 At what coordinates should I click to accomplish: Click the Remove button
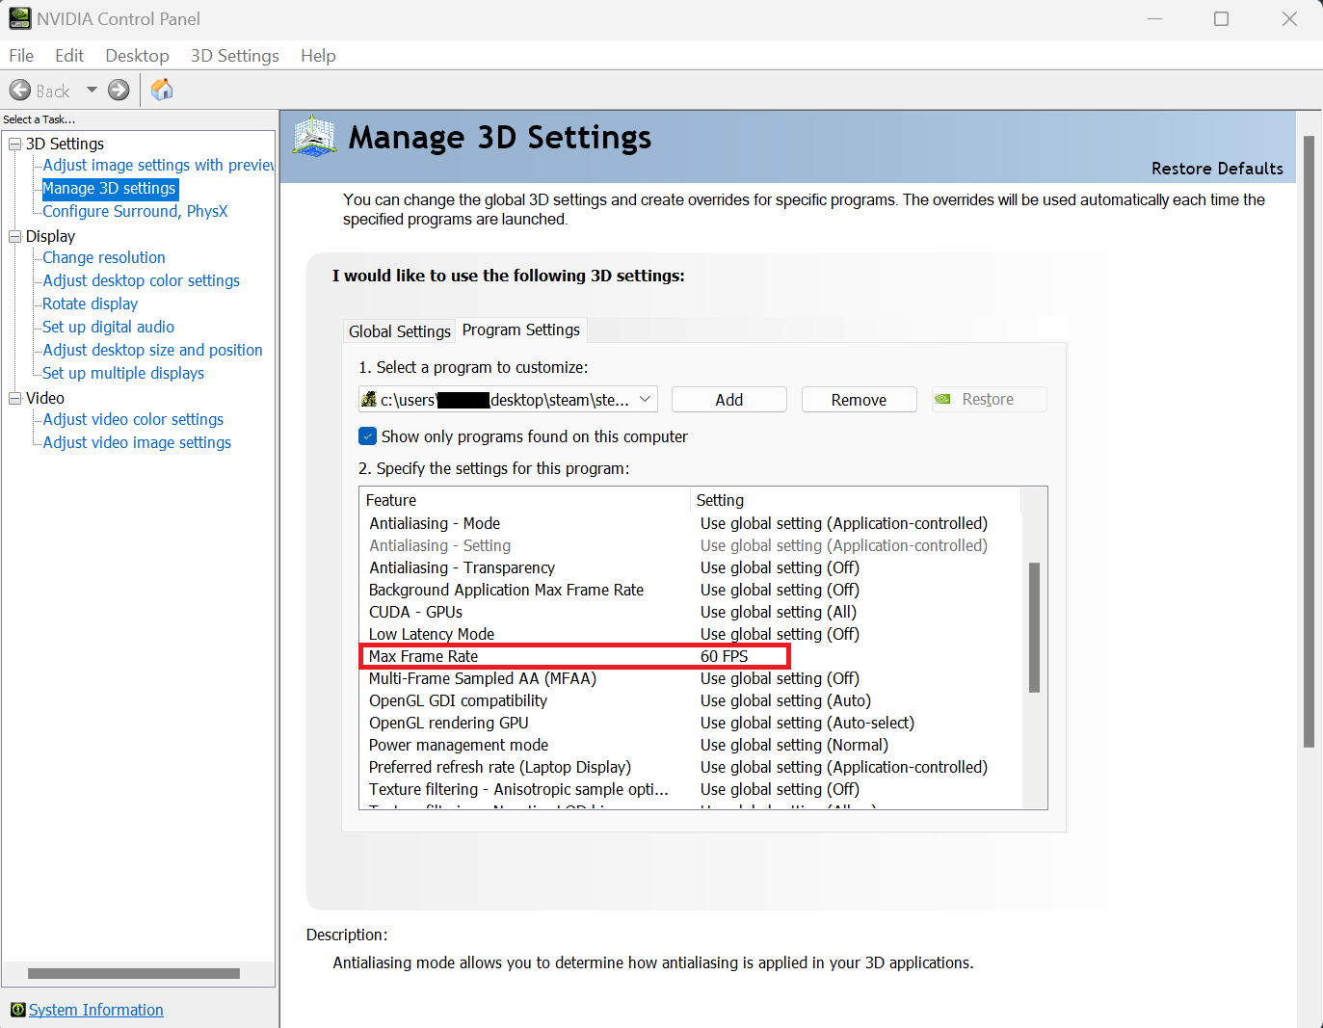[x=860, y=400]
